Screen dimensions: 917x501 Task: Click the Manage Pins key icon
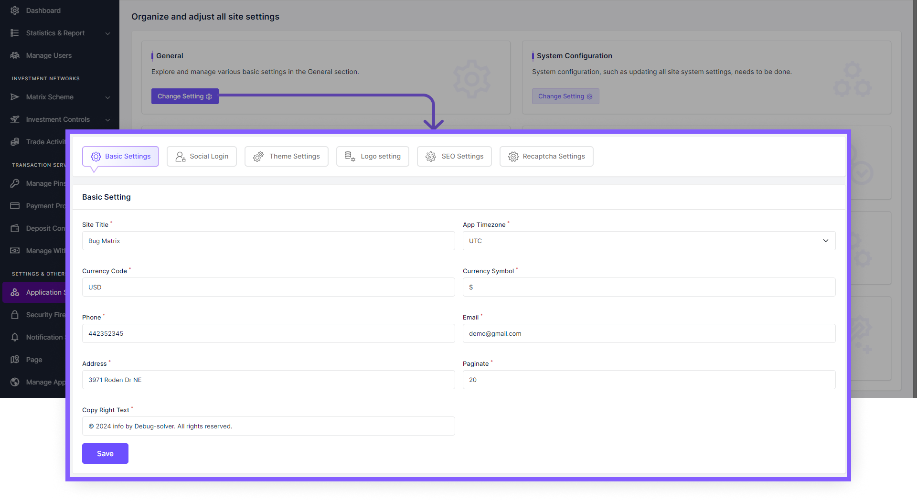tap(15, 183)
